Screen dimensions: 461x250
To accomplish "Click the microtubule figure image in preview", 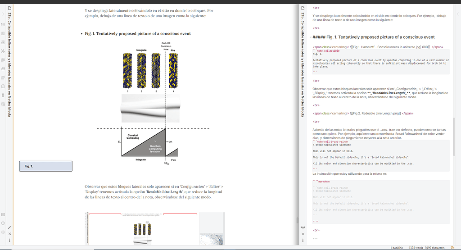I will [x=153, y=103].
